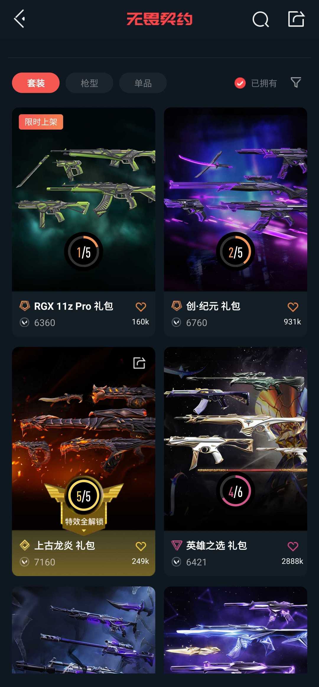Favorite the RGX 11z Pro bundle heart
The image size is (319, 687).
tap(141, 307)
